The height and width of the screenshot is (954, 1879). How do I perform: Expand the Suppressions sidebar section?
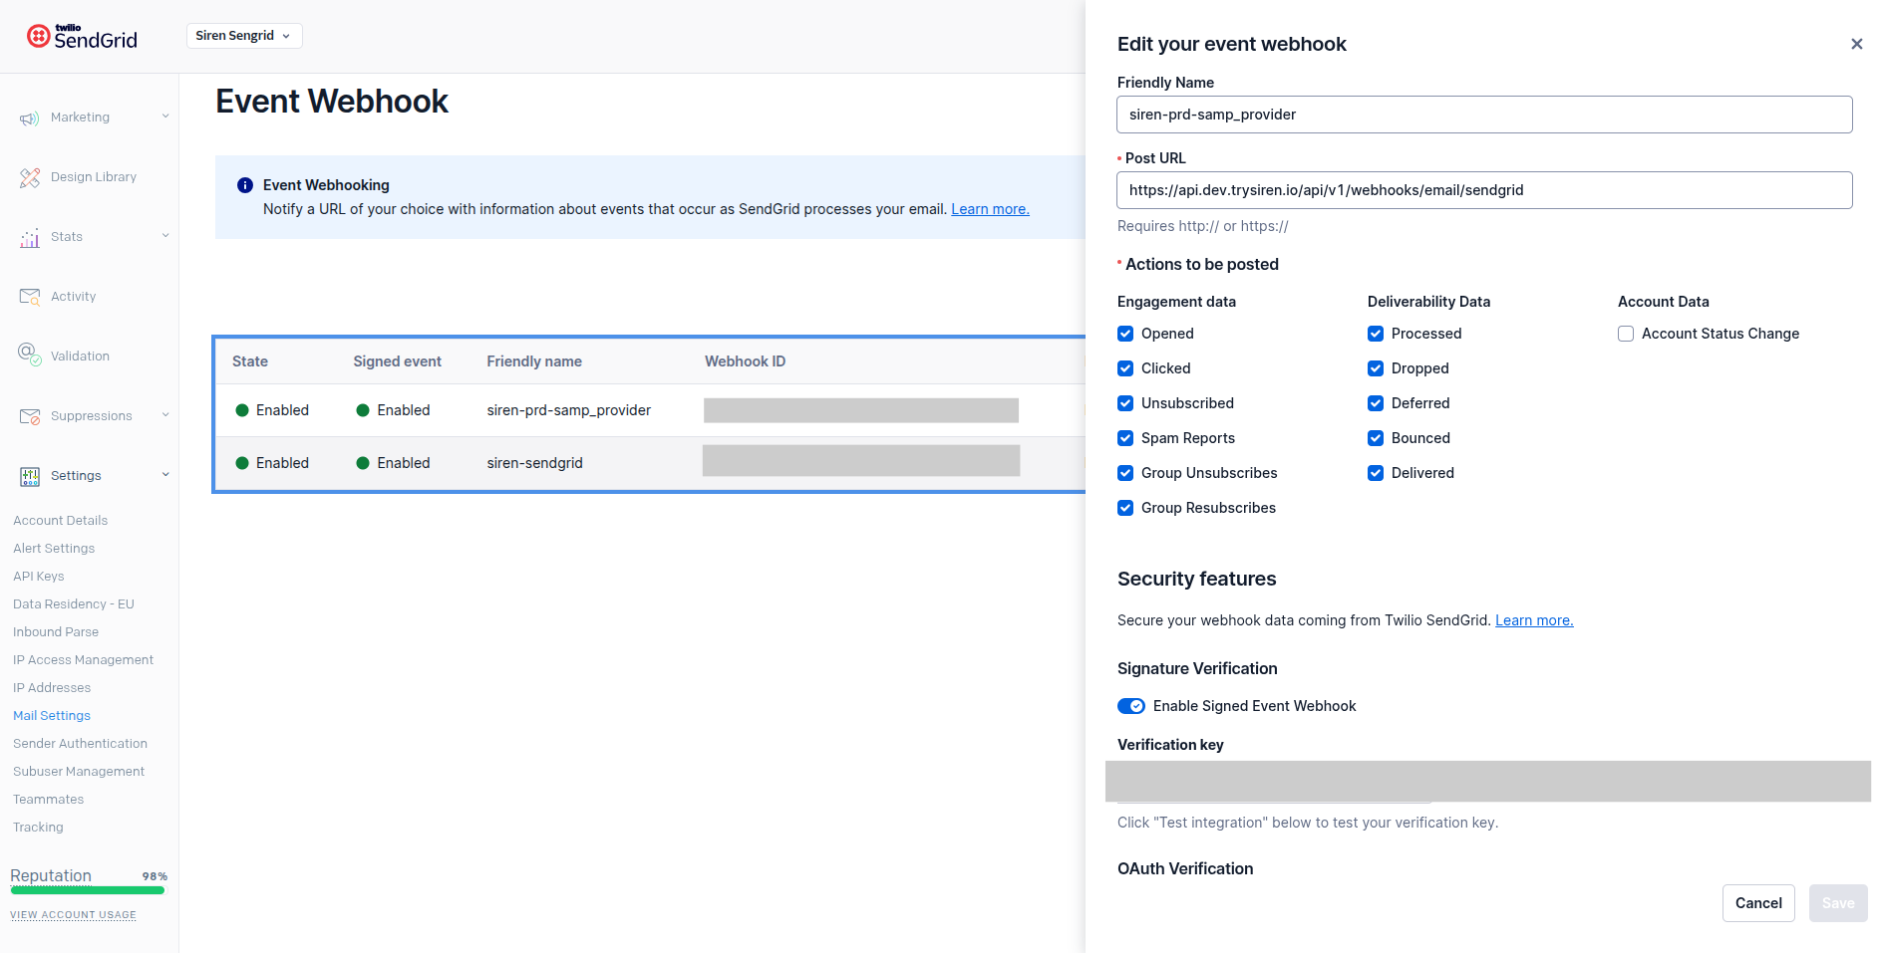coord(164,415)
